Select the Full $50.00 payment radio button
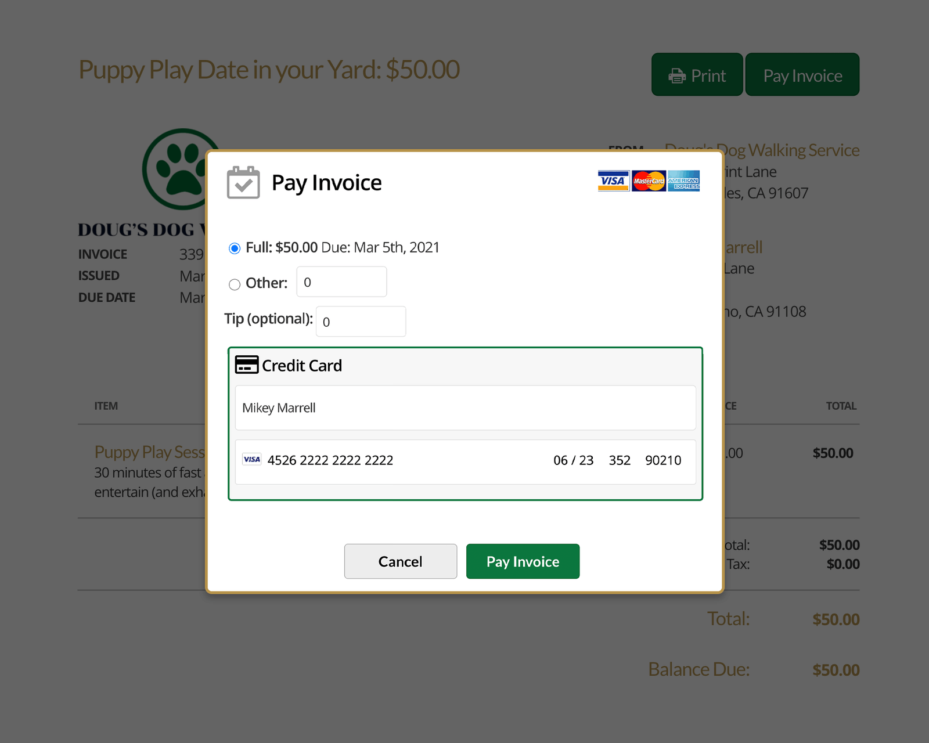 (x=235, y=248)
